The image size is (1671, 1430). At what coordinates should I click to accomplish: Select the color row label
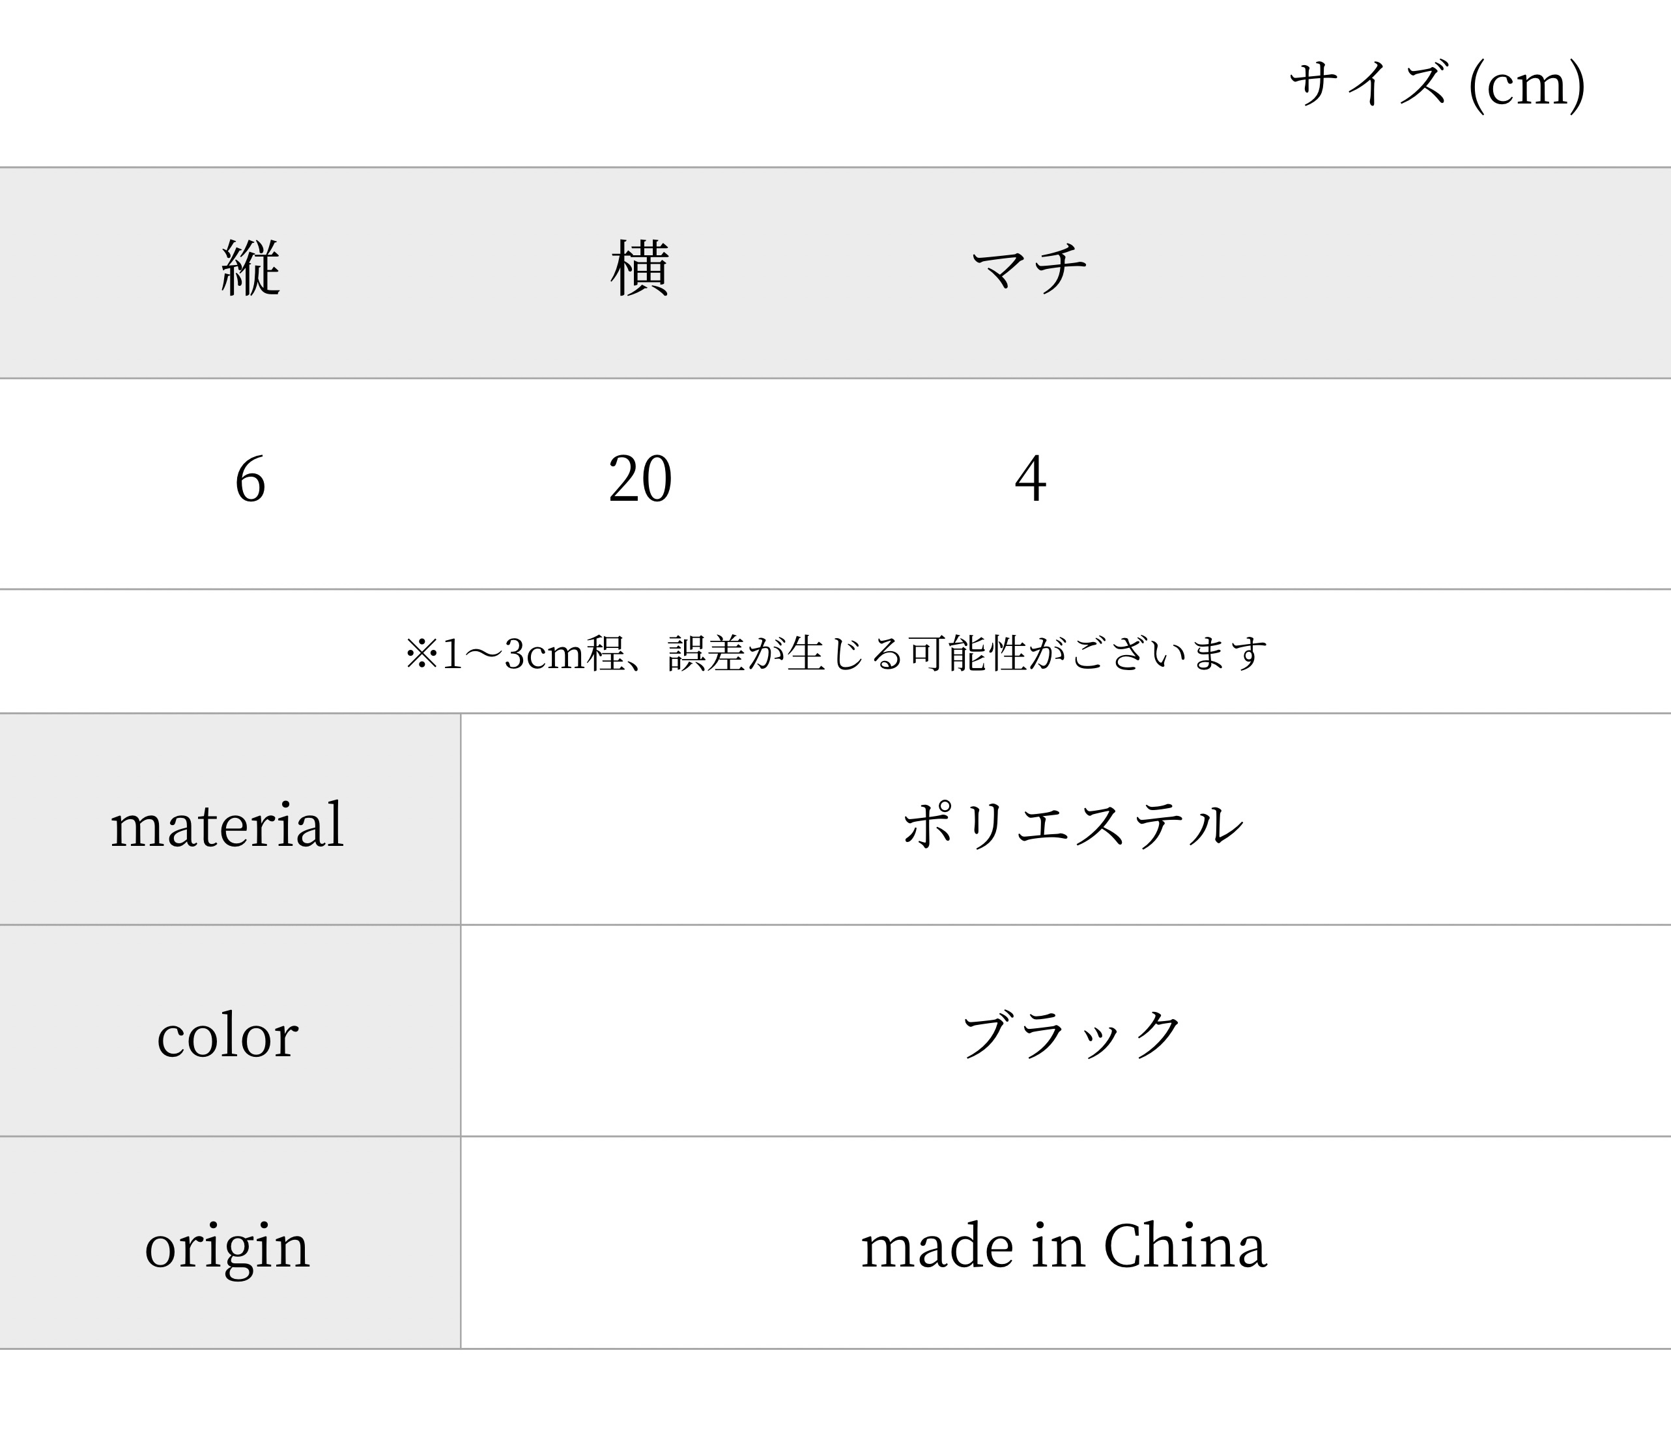(x=227, y=1036)
